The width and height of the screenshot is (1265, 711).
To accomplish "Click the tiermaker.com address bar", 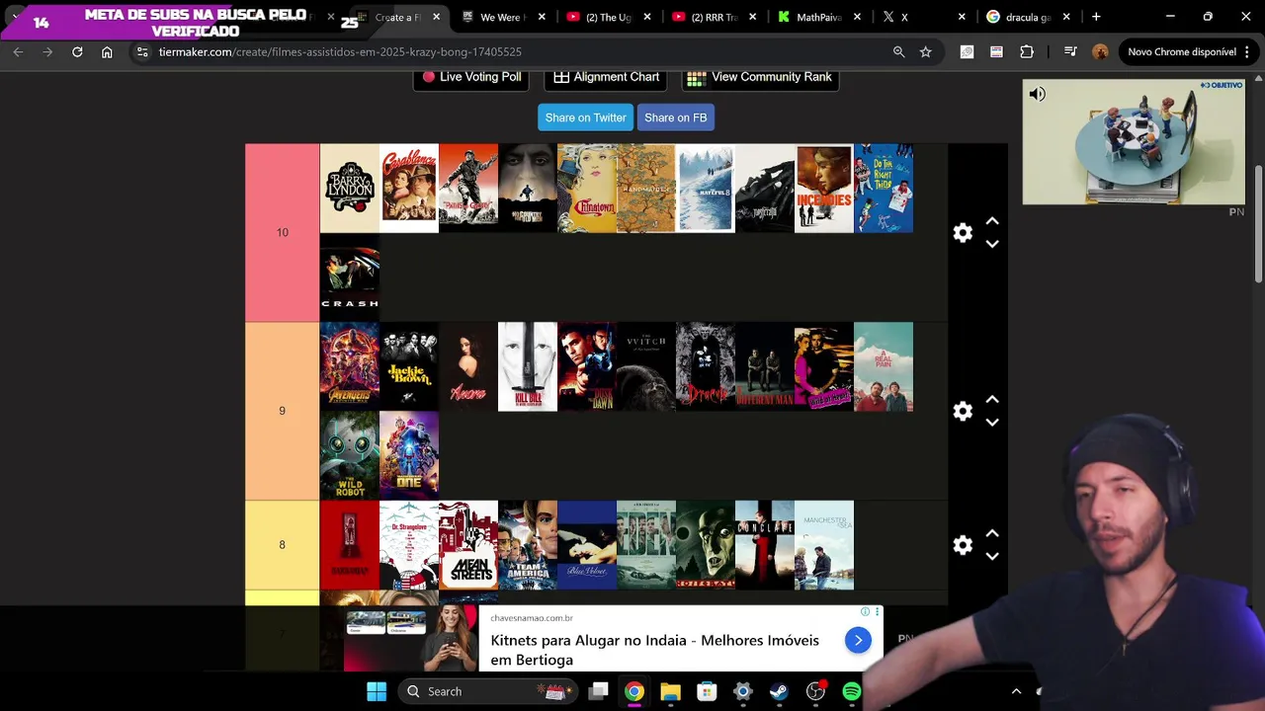I will (x=514, y=51).
